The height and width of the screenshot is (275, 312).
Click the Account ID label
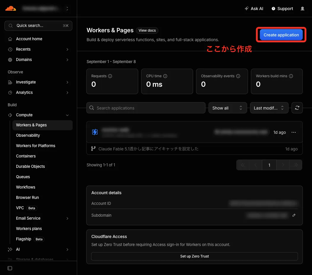tap(101, 203)
